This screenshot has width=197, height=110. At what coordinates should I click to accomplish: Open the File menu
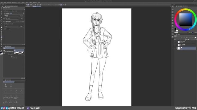[x=2, y=3]
